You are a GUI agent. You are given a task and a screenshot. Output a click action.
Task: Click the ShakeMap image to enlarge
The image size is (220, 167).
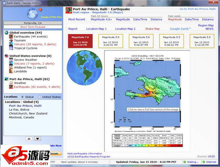pyautogui.click(x=147, y=101)
